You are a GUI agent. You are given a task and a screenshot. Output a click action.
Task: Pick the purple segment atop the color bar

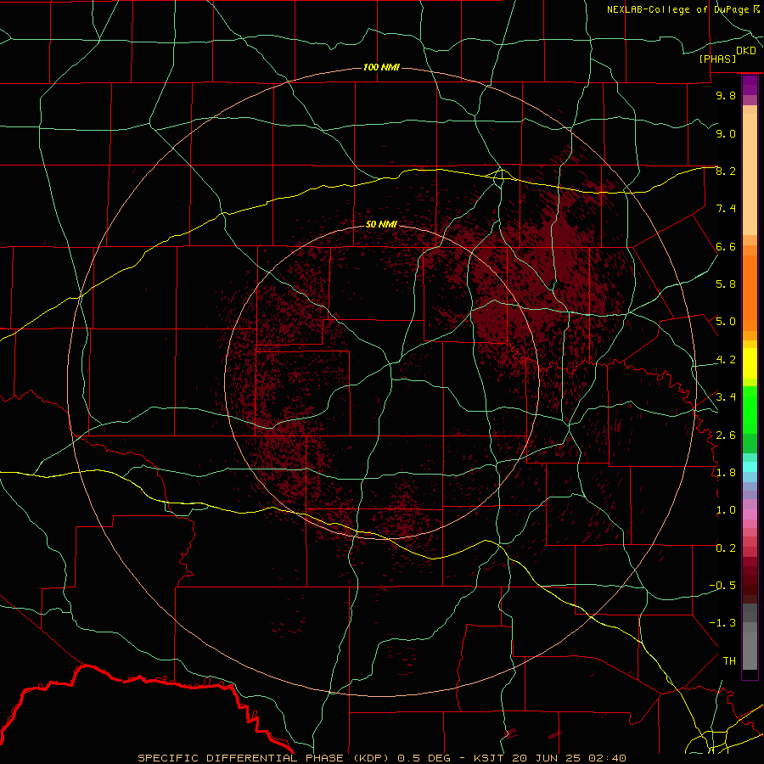(750, 85)
